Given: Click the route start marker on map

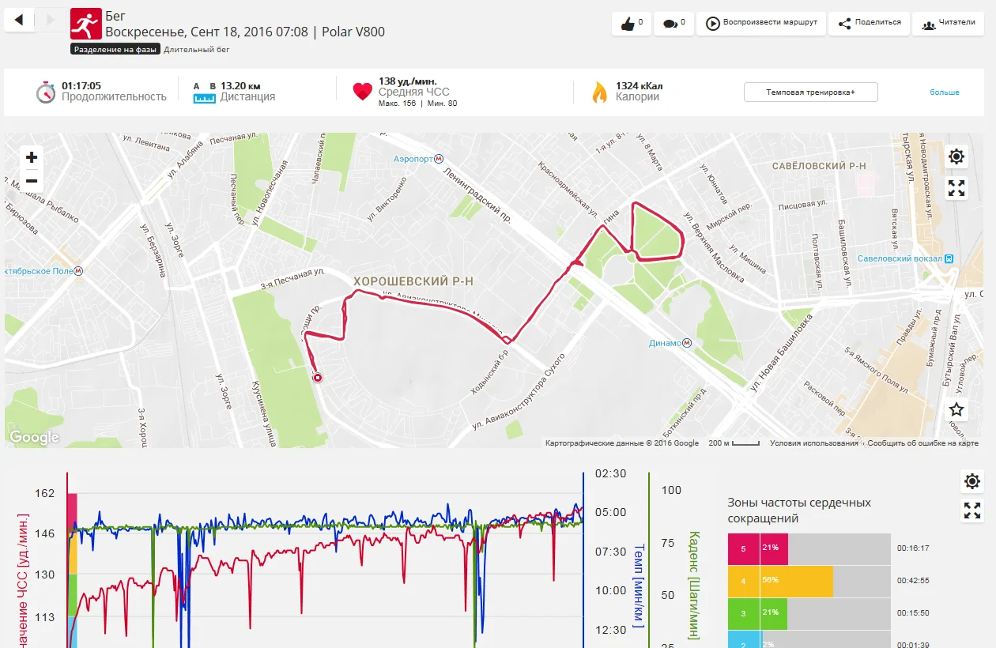Looking at the screenshot, I should pyautogui.click(x=318, y=379).
